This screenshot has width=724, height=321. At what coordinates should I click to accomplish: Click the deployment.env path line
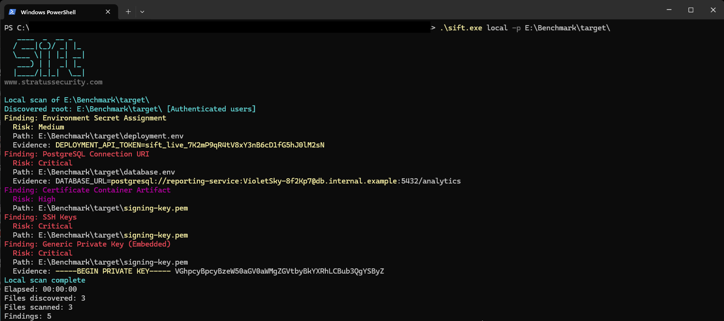pos(98,136)
